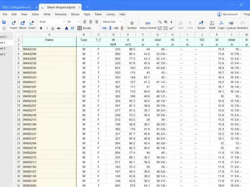Image resolution: width=250 pixels, height=187 pixels.
Task: Open the Math functions
Action: pyautogui.click(x=212, y=25)
